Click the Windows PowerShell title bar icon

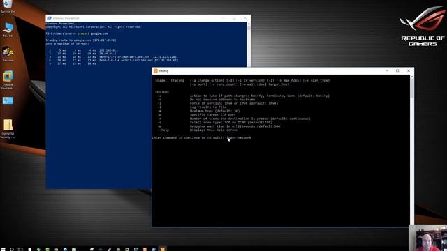(x=50, y=18)
